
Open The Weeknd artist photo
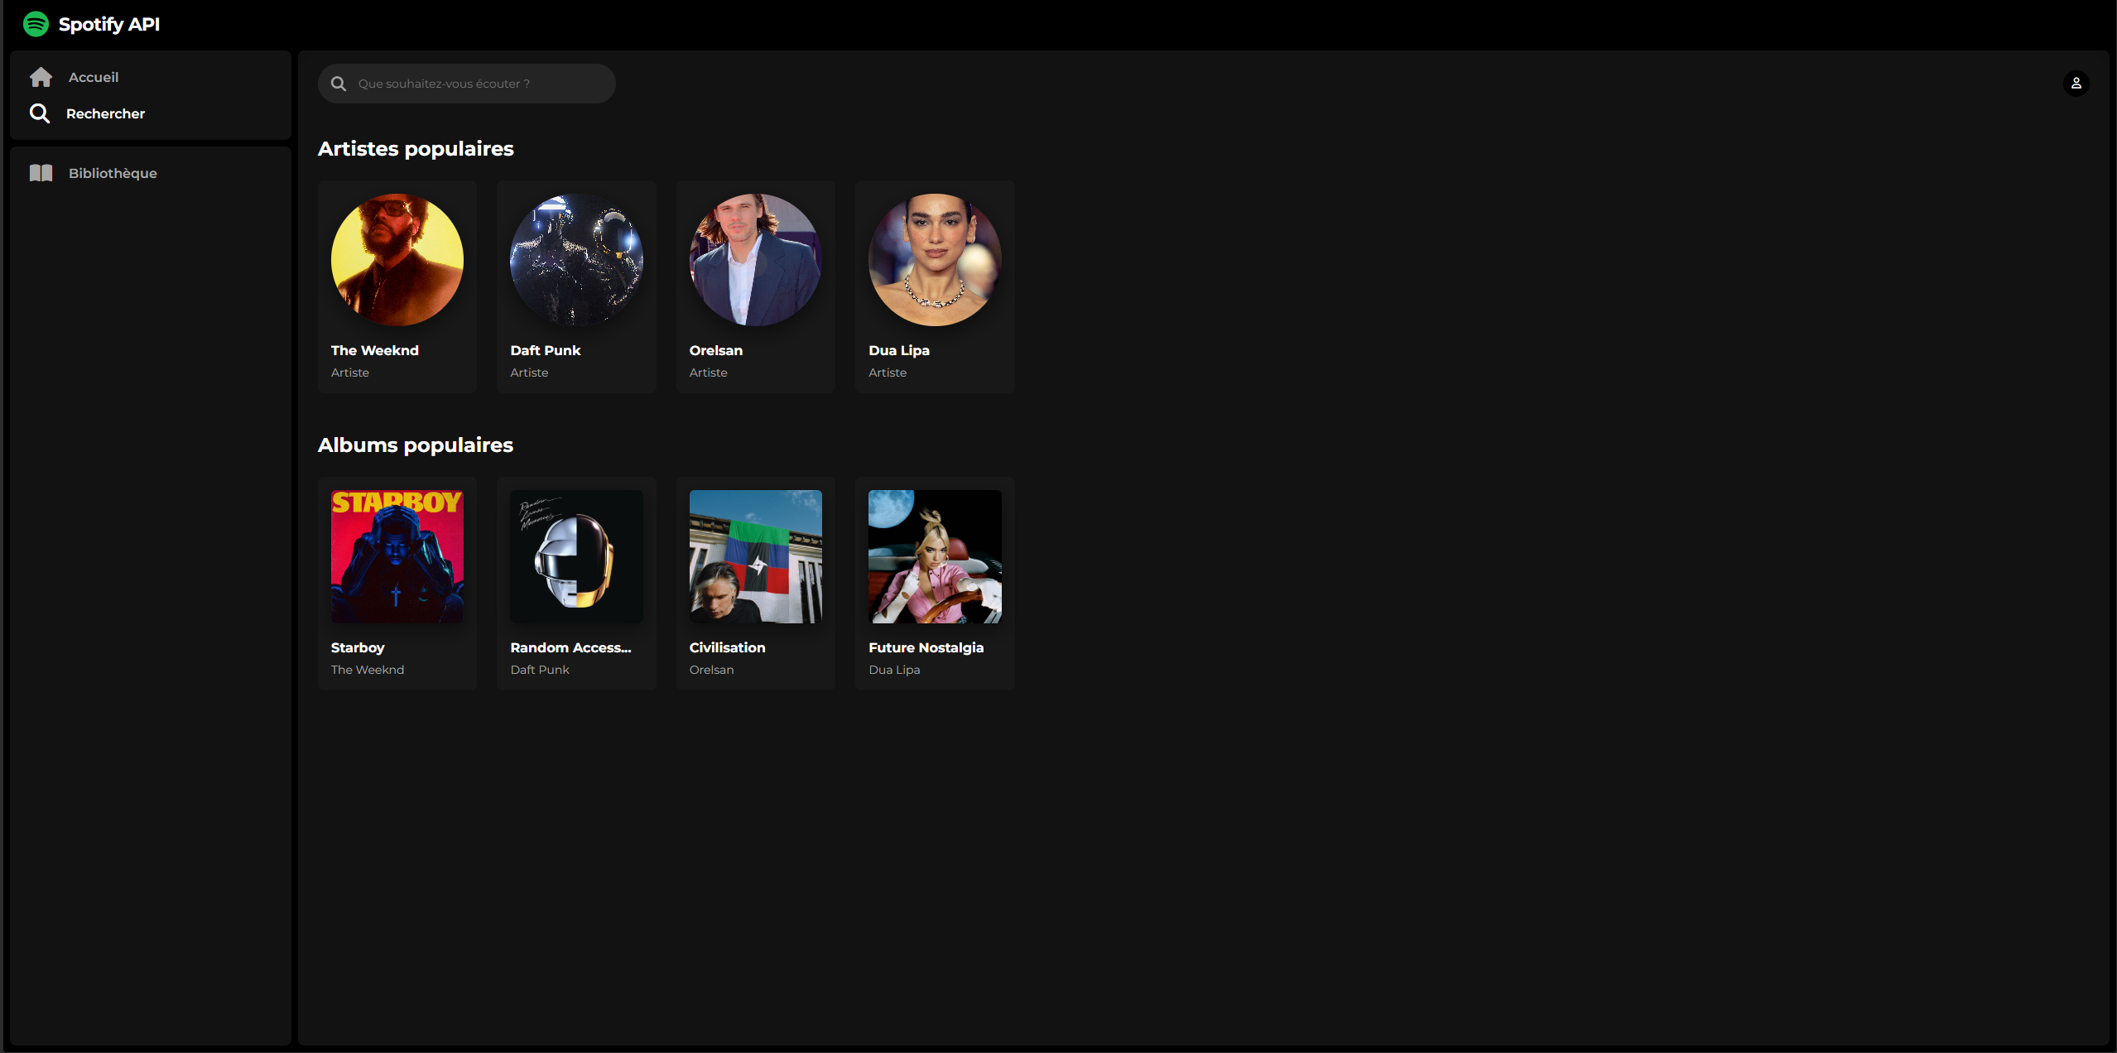click(x=397, y=260)
